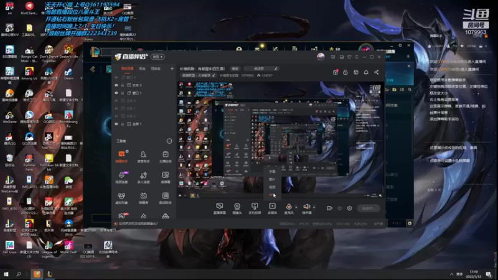This screenshot has height=280, width=498.
Task: Open the 歌词助手 tool icon
Action: point(165,198)
